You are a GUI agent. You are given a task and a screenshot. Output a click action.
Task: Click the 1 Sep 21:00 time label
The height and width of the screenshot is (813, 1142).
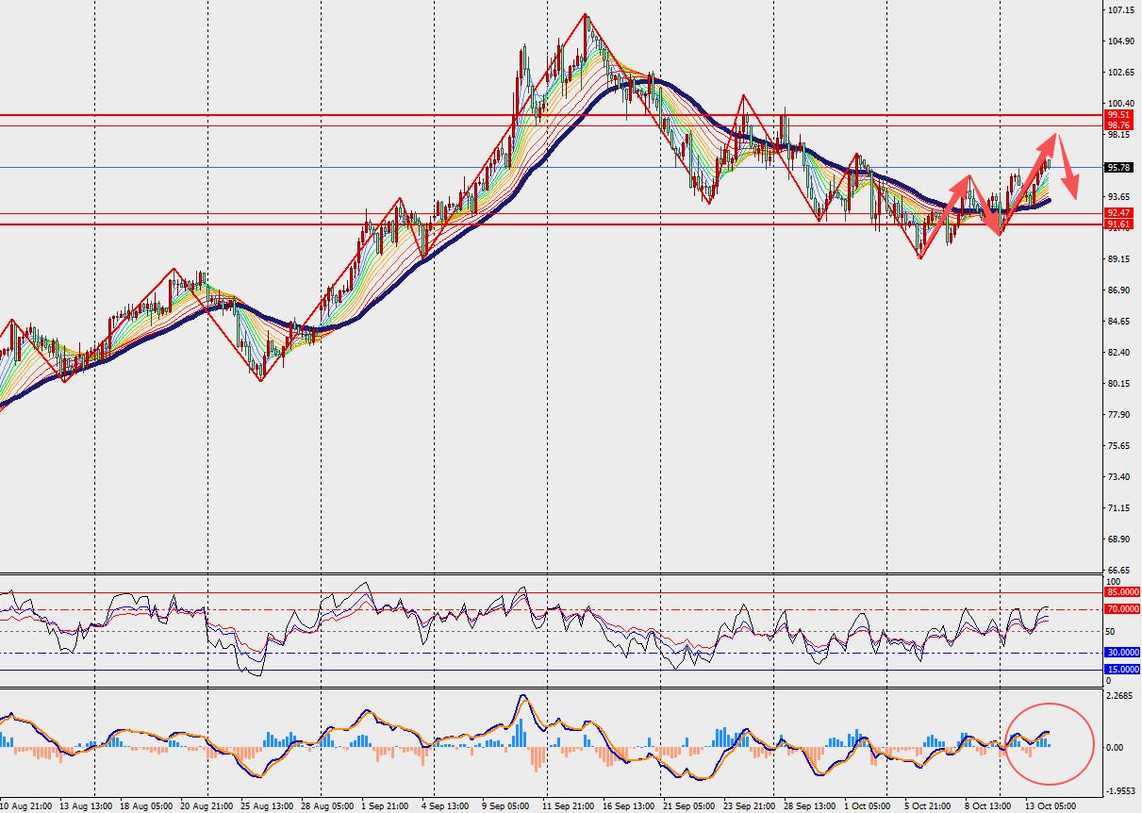[385, 806]
